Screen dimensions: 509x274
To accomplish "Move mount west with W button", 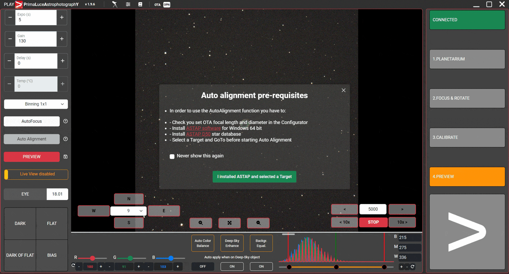I will point(94,211).
